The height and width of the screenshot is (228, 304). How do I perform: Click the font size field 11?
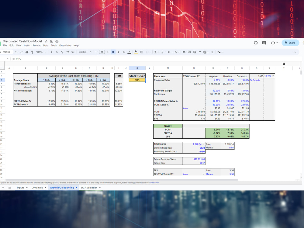102,52
